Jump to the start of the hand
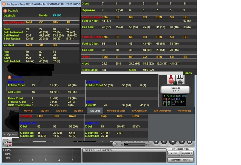 point(156,142)
